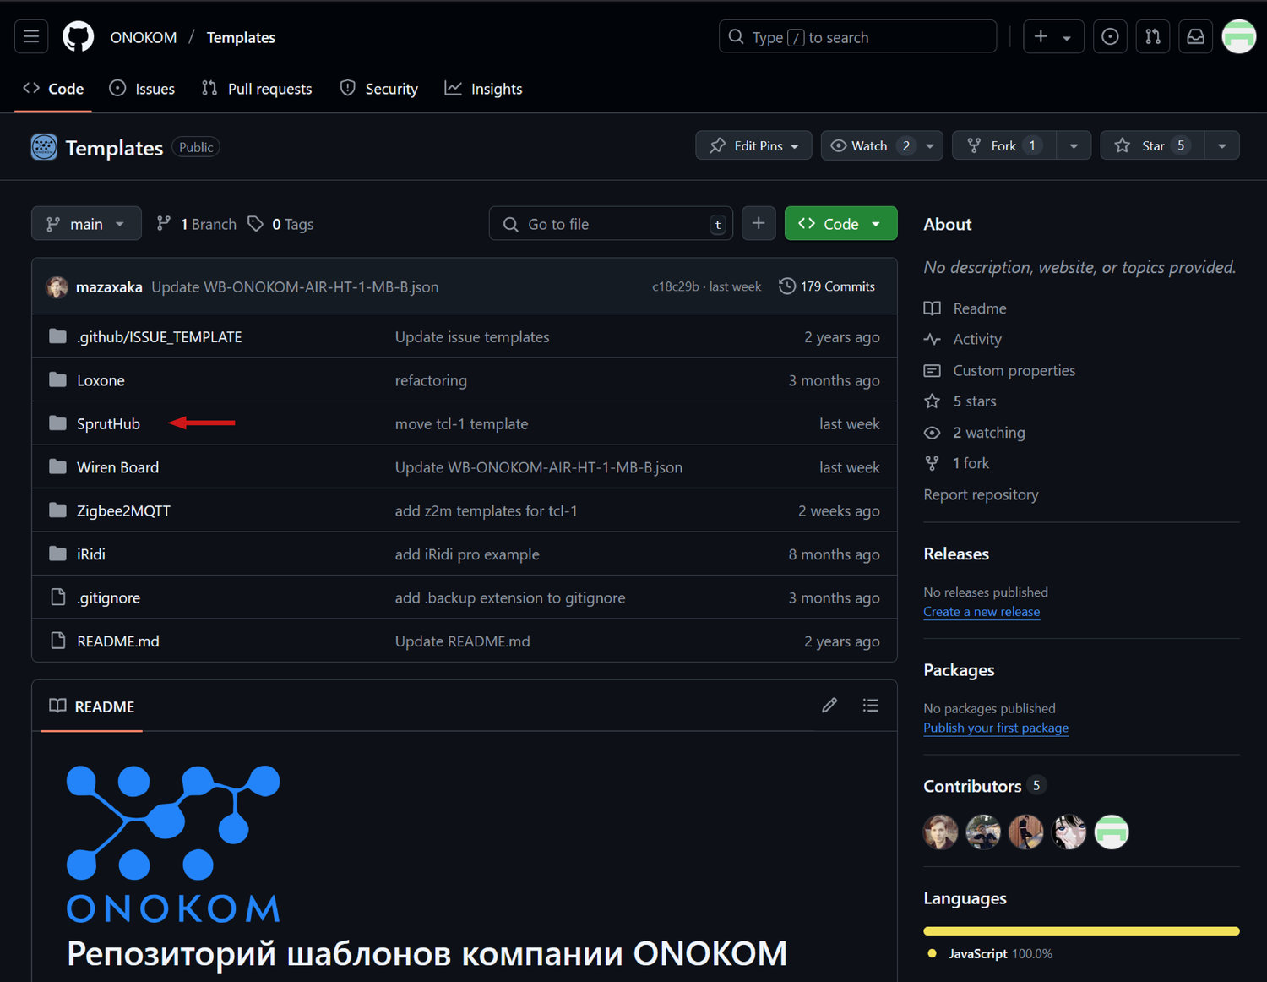Open the Zigbee2MQTT folder
This screenshot has width=1267, height=982.
click(123, 510)
